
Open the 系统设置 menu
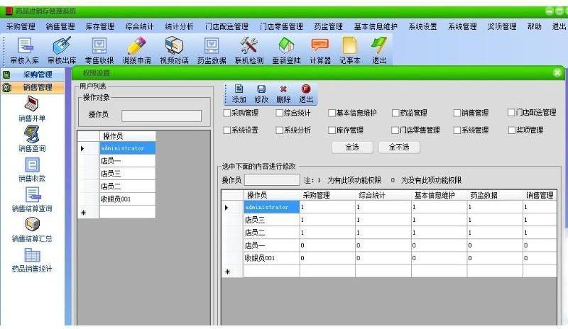pos(422,26)
